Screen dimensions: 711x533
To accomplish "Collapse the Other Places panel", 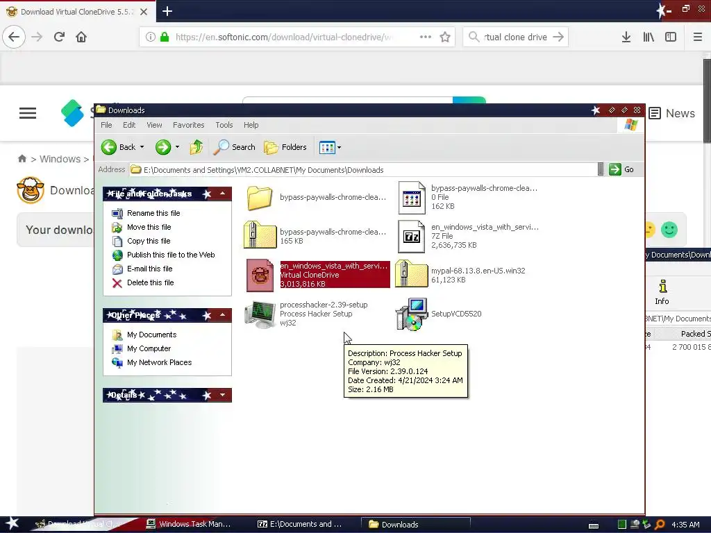I will 223,315.
